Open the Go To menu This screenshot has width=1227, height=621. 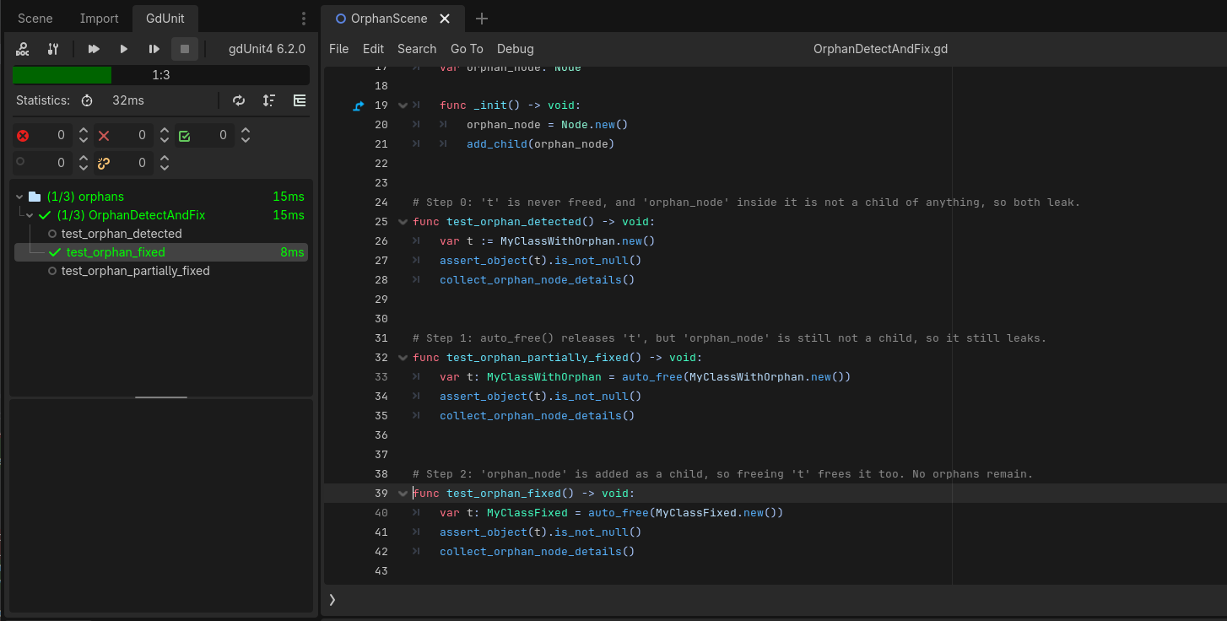click(467, 49)
